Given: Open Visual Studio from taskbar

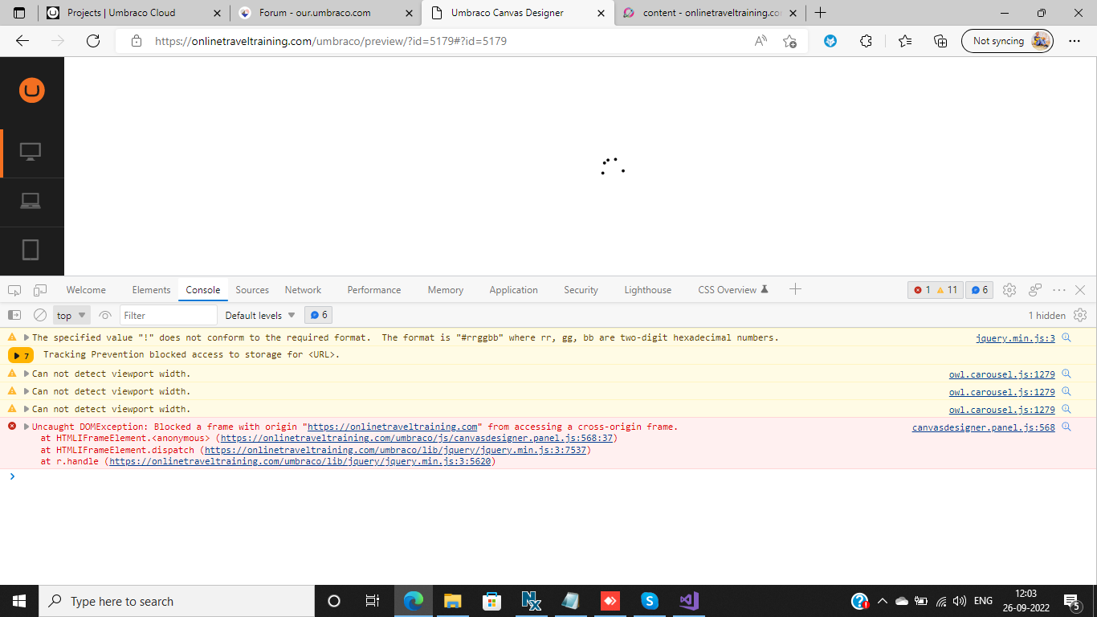Looking at the screenshot, I should (x=689, y=601).
